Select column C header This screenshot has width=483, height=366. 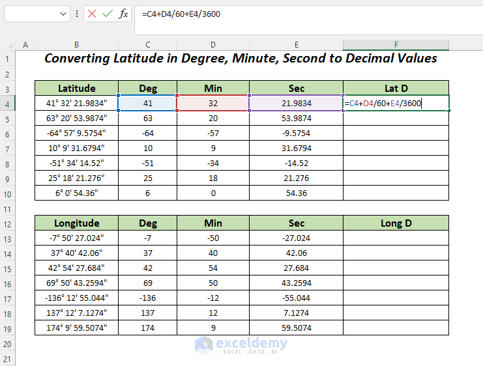(148, 45)
